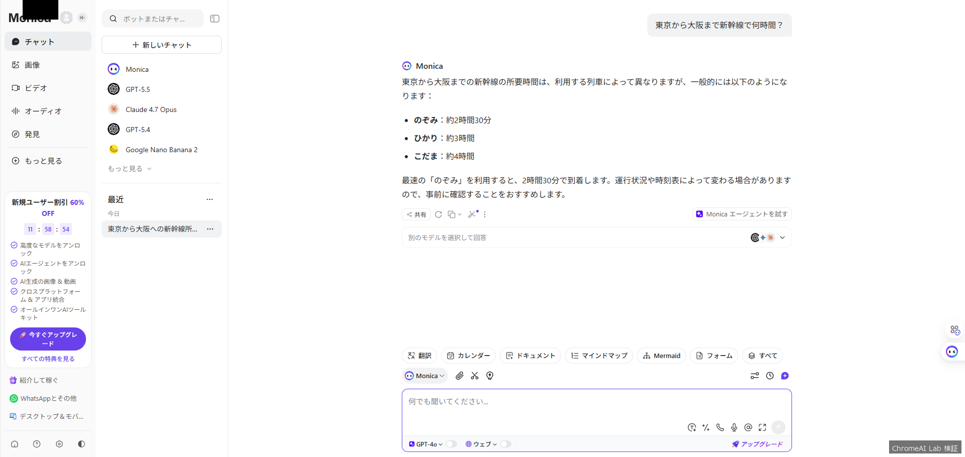Enable the GPT-4o model toggle
This screenshot has width=965, height=457.
click(x=451, y=444)
